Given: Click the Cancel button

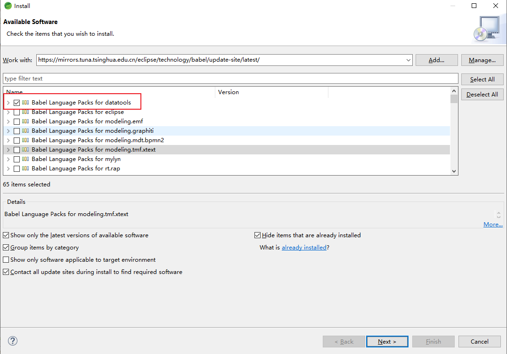Looking at the screenshot, I should pyautogui.click(x=480, y=341).
